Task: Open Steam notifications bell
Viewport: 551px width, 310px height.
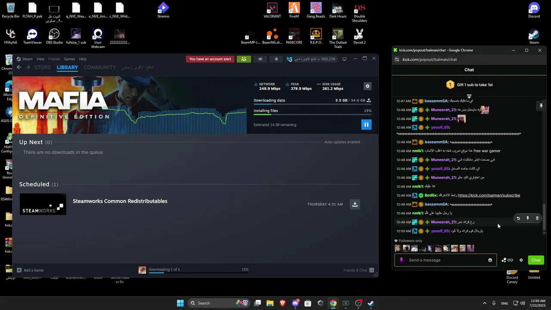Action: point(276,59)
